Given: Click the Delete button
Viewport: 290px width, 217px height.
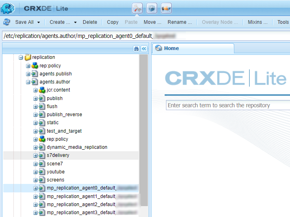Looking at the screenshot, I should tap(90, 22).
